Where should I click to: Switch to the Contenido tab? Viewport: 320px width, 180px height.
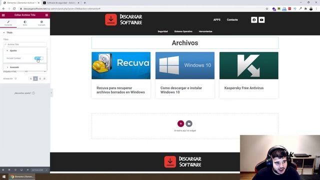8,23
